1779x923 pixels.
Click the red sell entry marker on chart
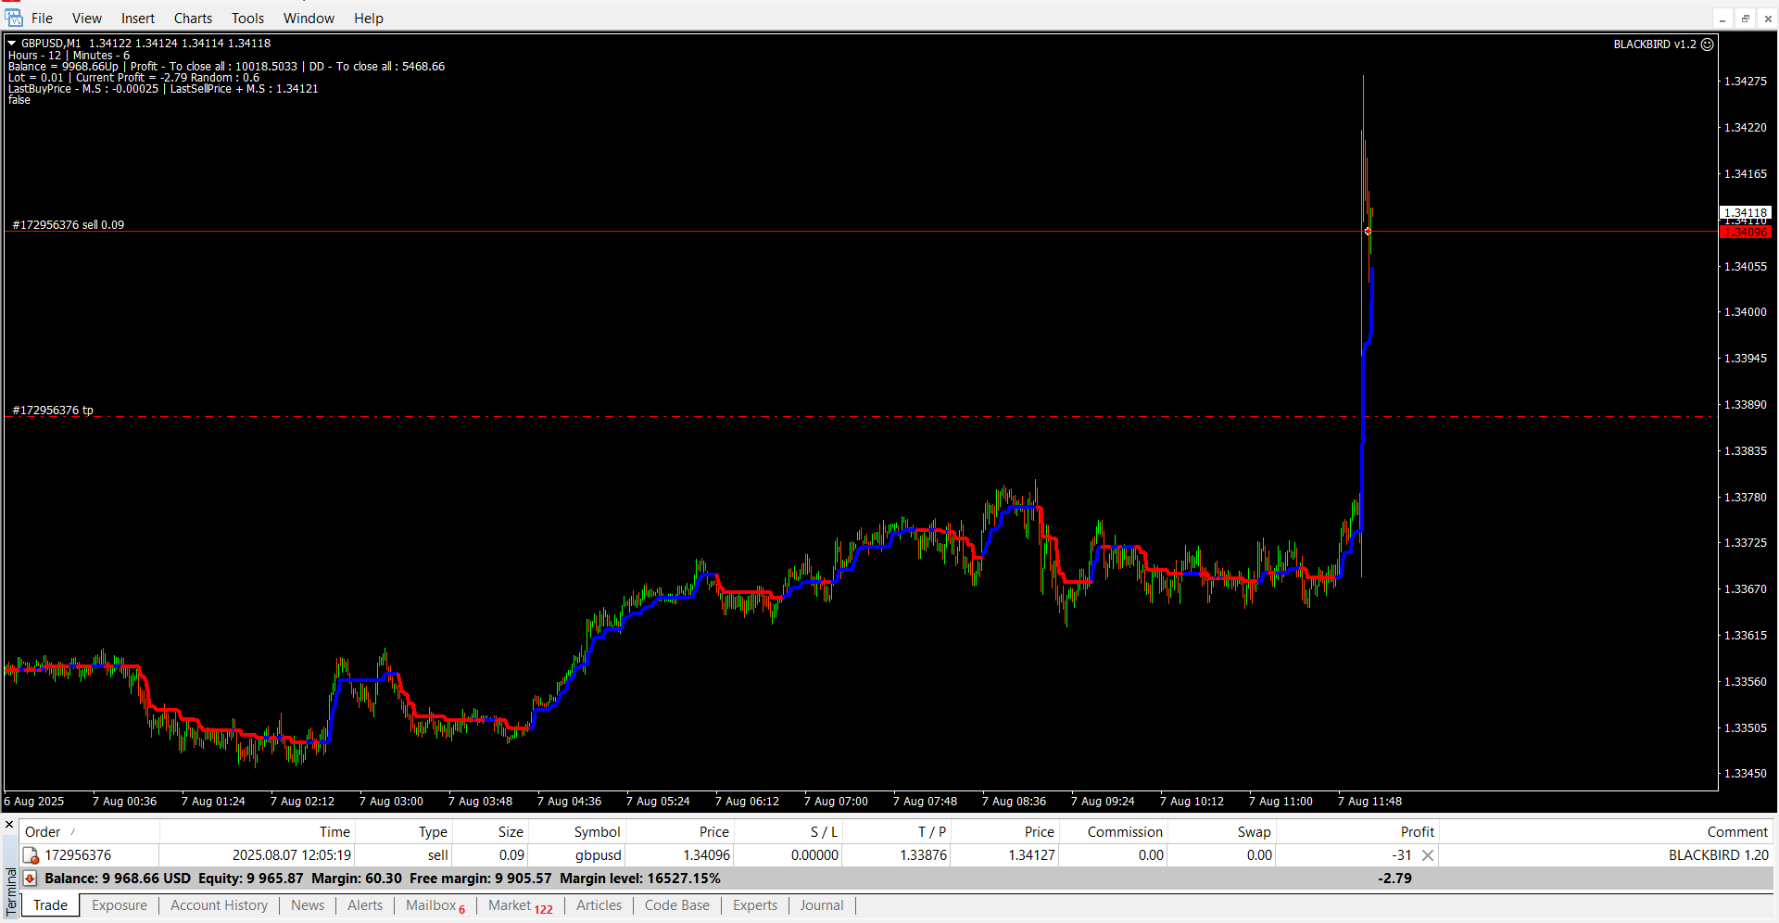click(1368, 231)
